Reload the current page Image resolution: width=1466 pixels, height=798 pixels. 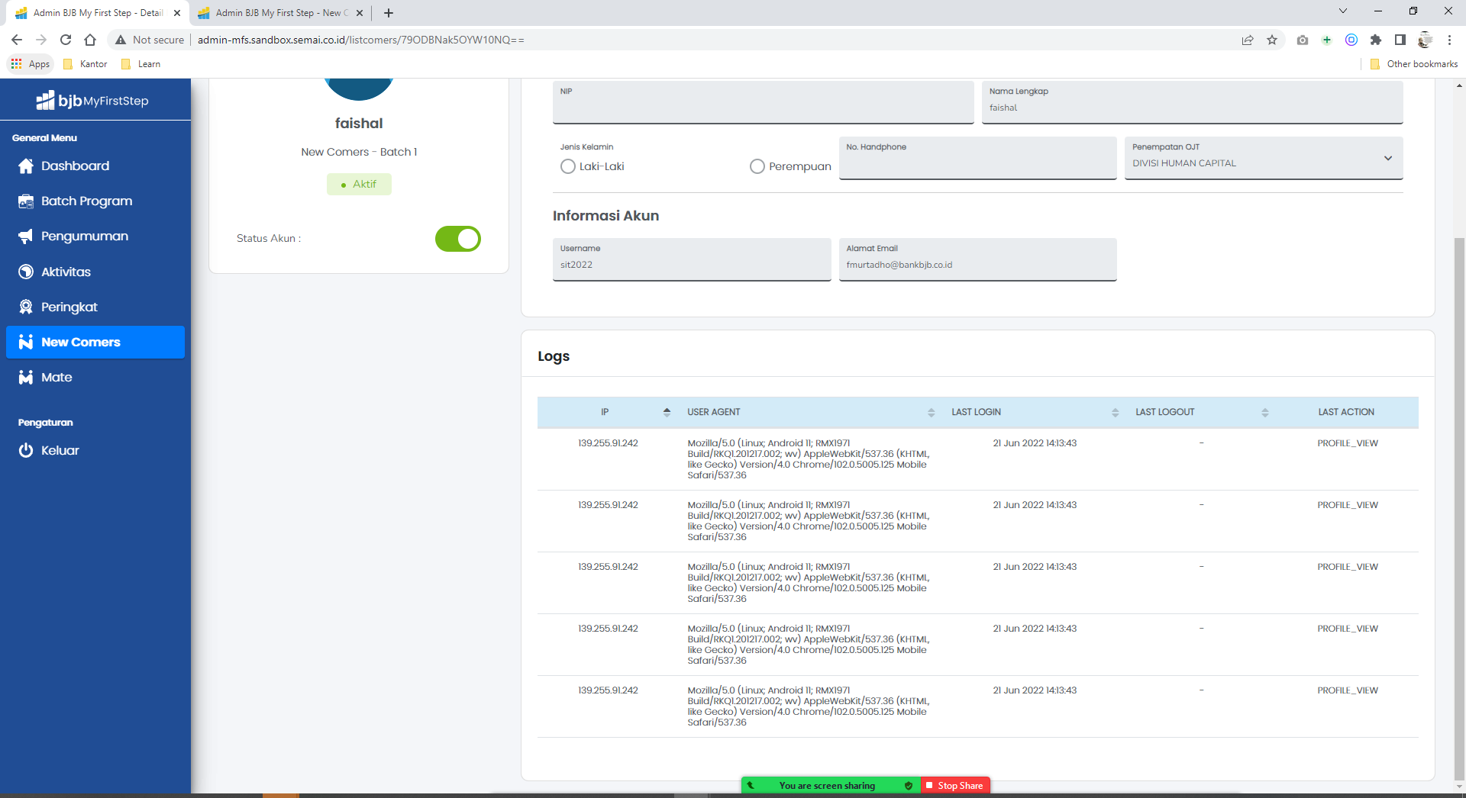click(66, 40)
